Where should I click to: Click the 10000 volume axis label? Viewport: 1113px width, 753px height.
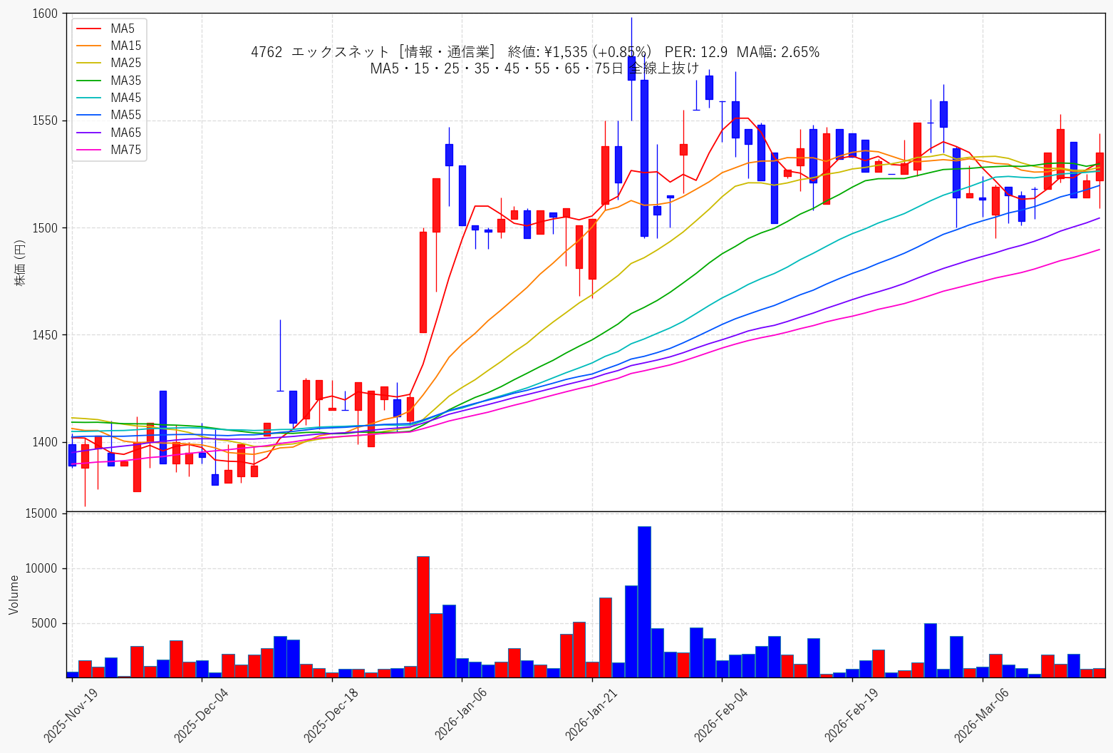pos(42,568)
